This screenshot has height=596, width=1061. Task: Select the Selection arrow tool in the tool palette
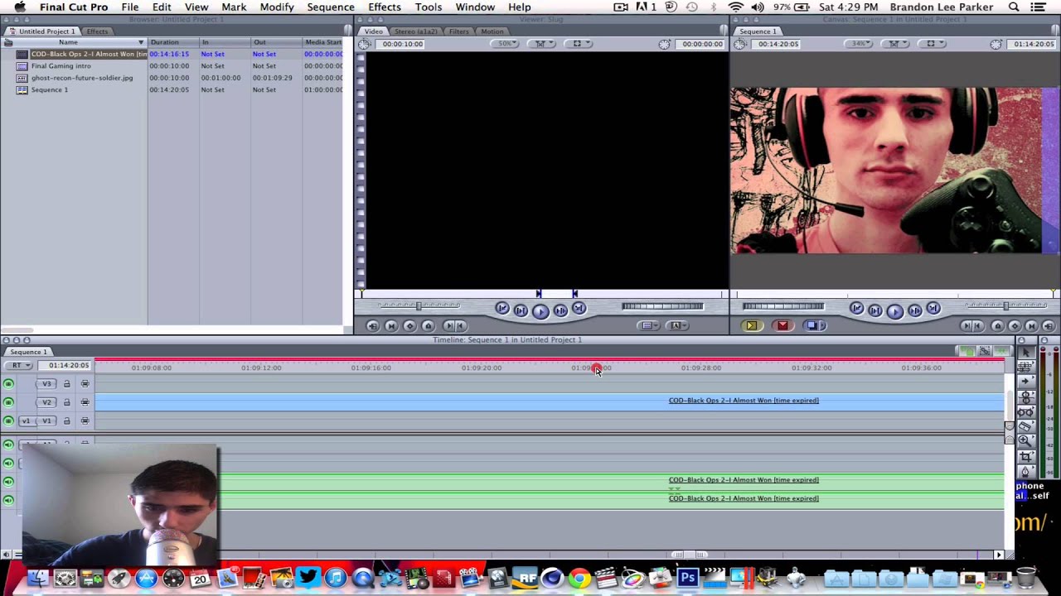(x=1025, y=353)
